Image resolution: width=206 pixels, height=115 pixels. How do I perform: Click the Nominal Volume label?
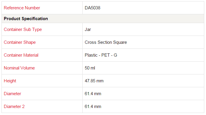point(19,68)
